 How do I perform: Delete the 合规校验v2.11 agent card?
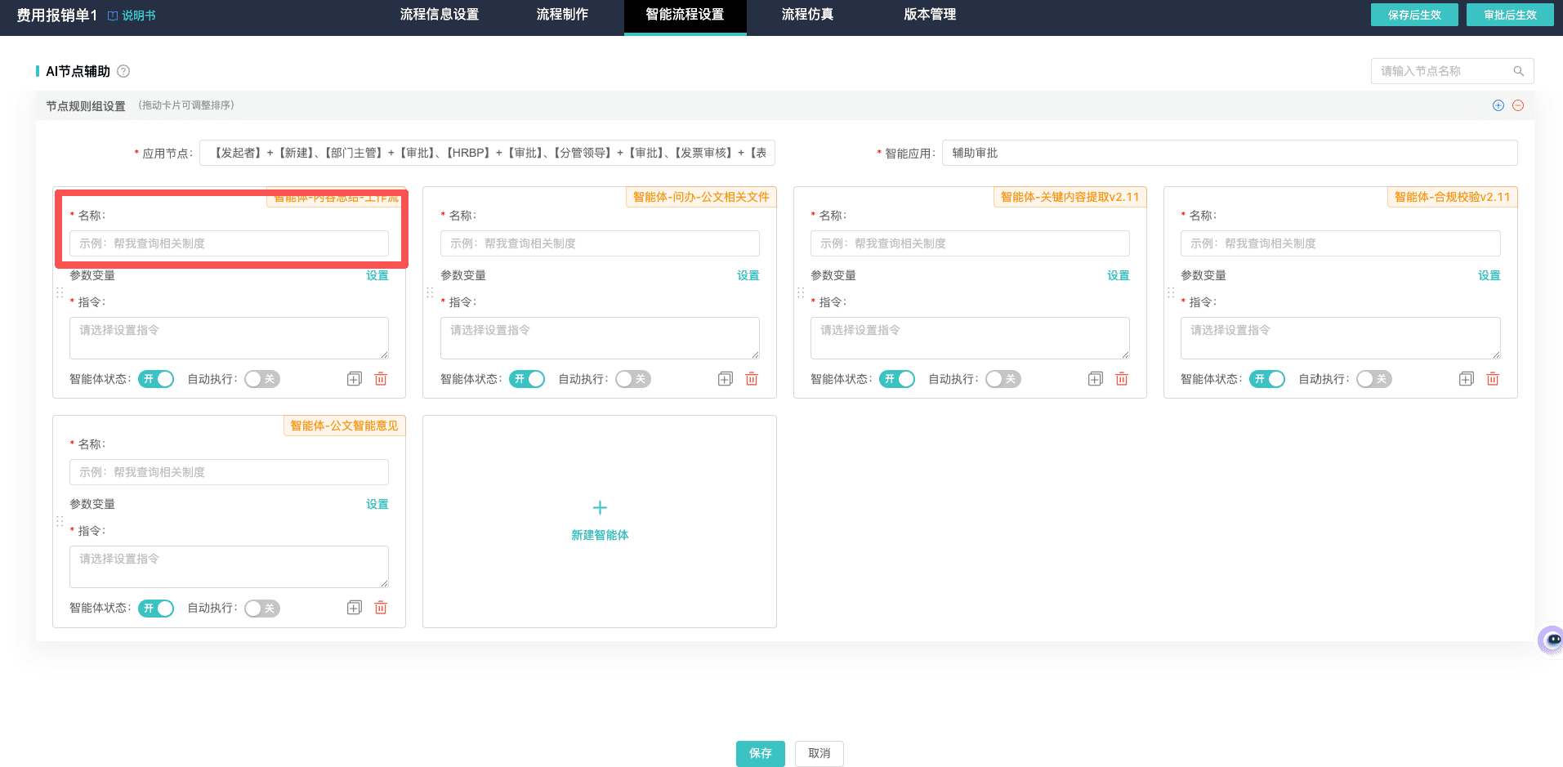pos(1493,379)
